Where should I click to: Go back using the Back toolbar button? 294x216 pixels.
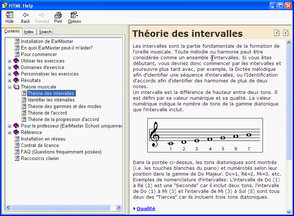25,17
